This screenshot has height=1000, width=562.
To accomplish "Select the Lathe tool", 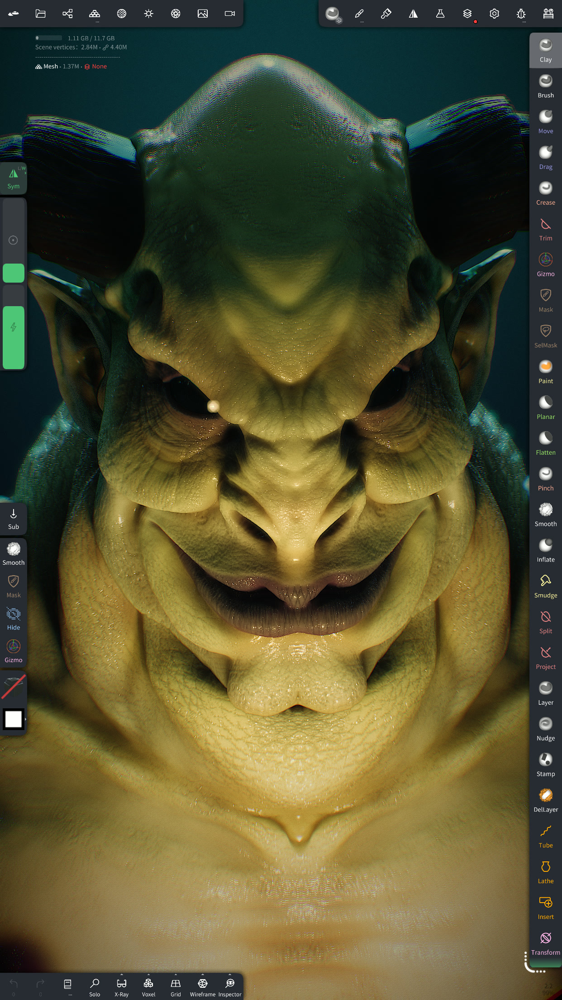I will [x=545, y=872].
